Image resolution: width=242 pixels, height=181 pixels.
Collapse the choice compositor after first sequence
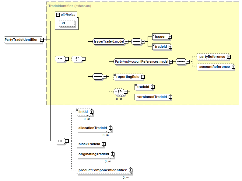tap(83, 59)
